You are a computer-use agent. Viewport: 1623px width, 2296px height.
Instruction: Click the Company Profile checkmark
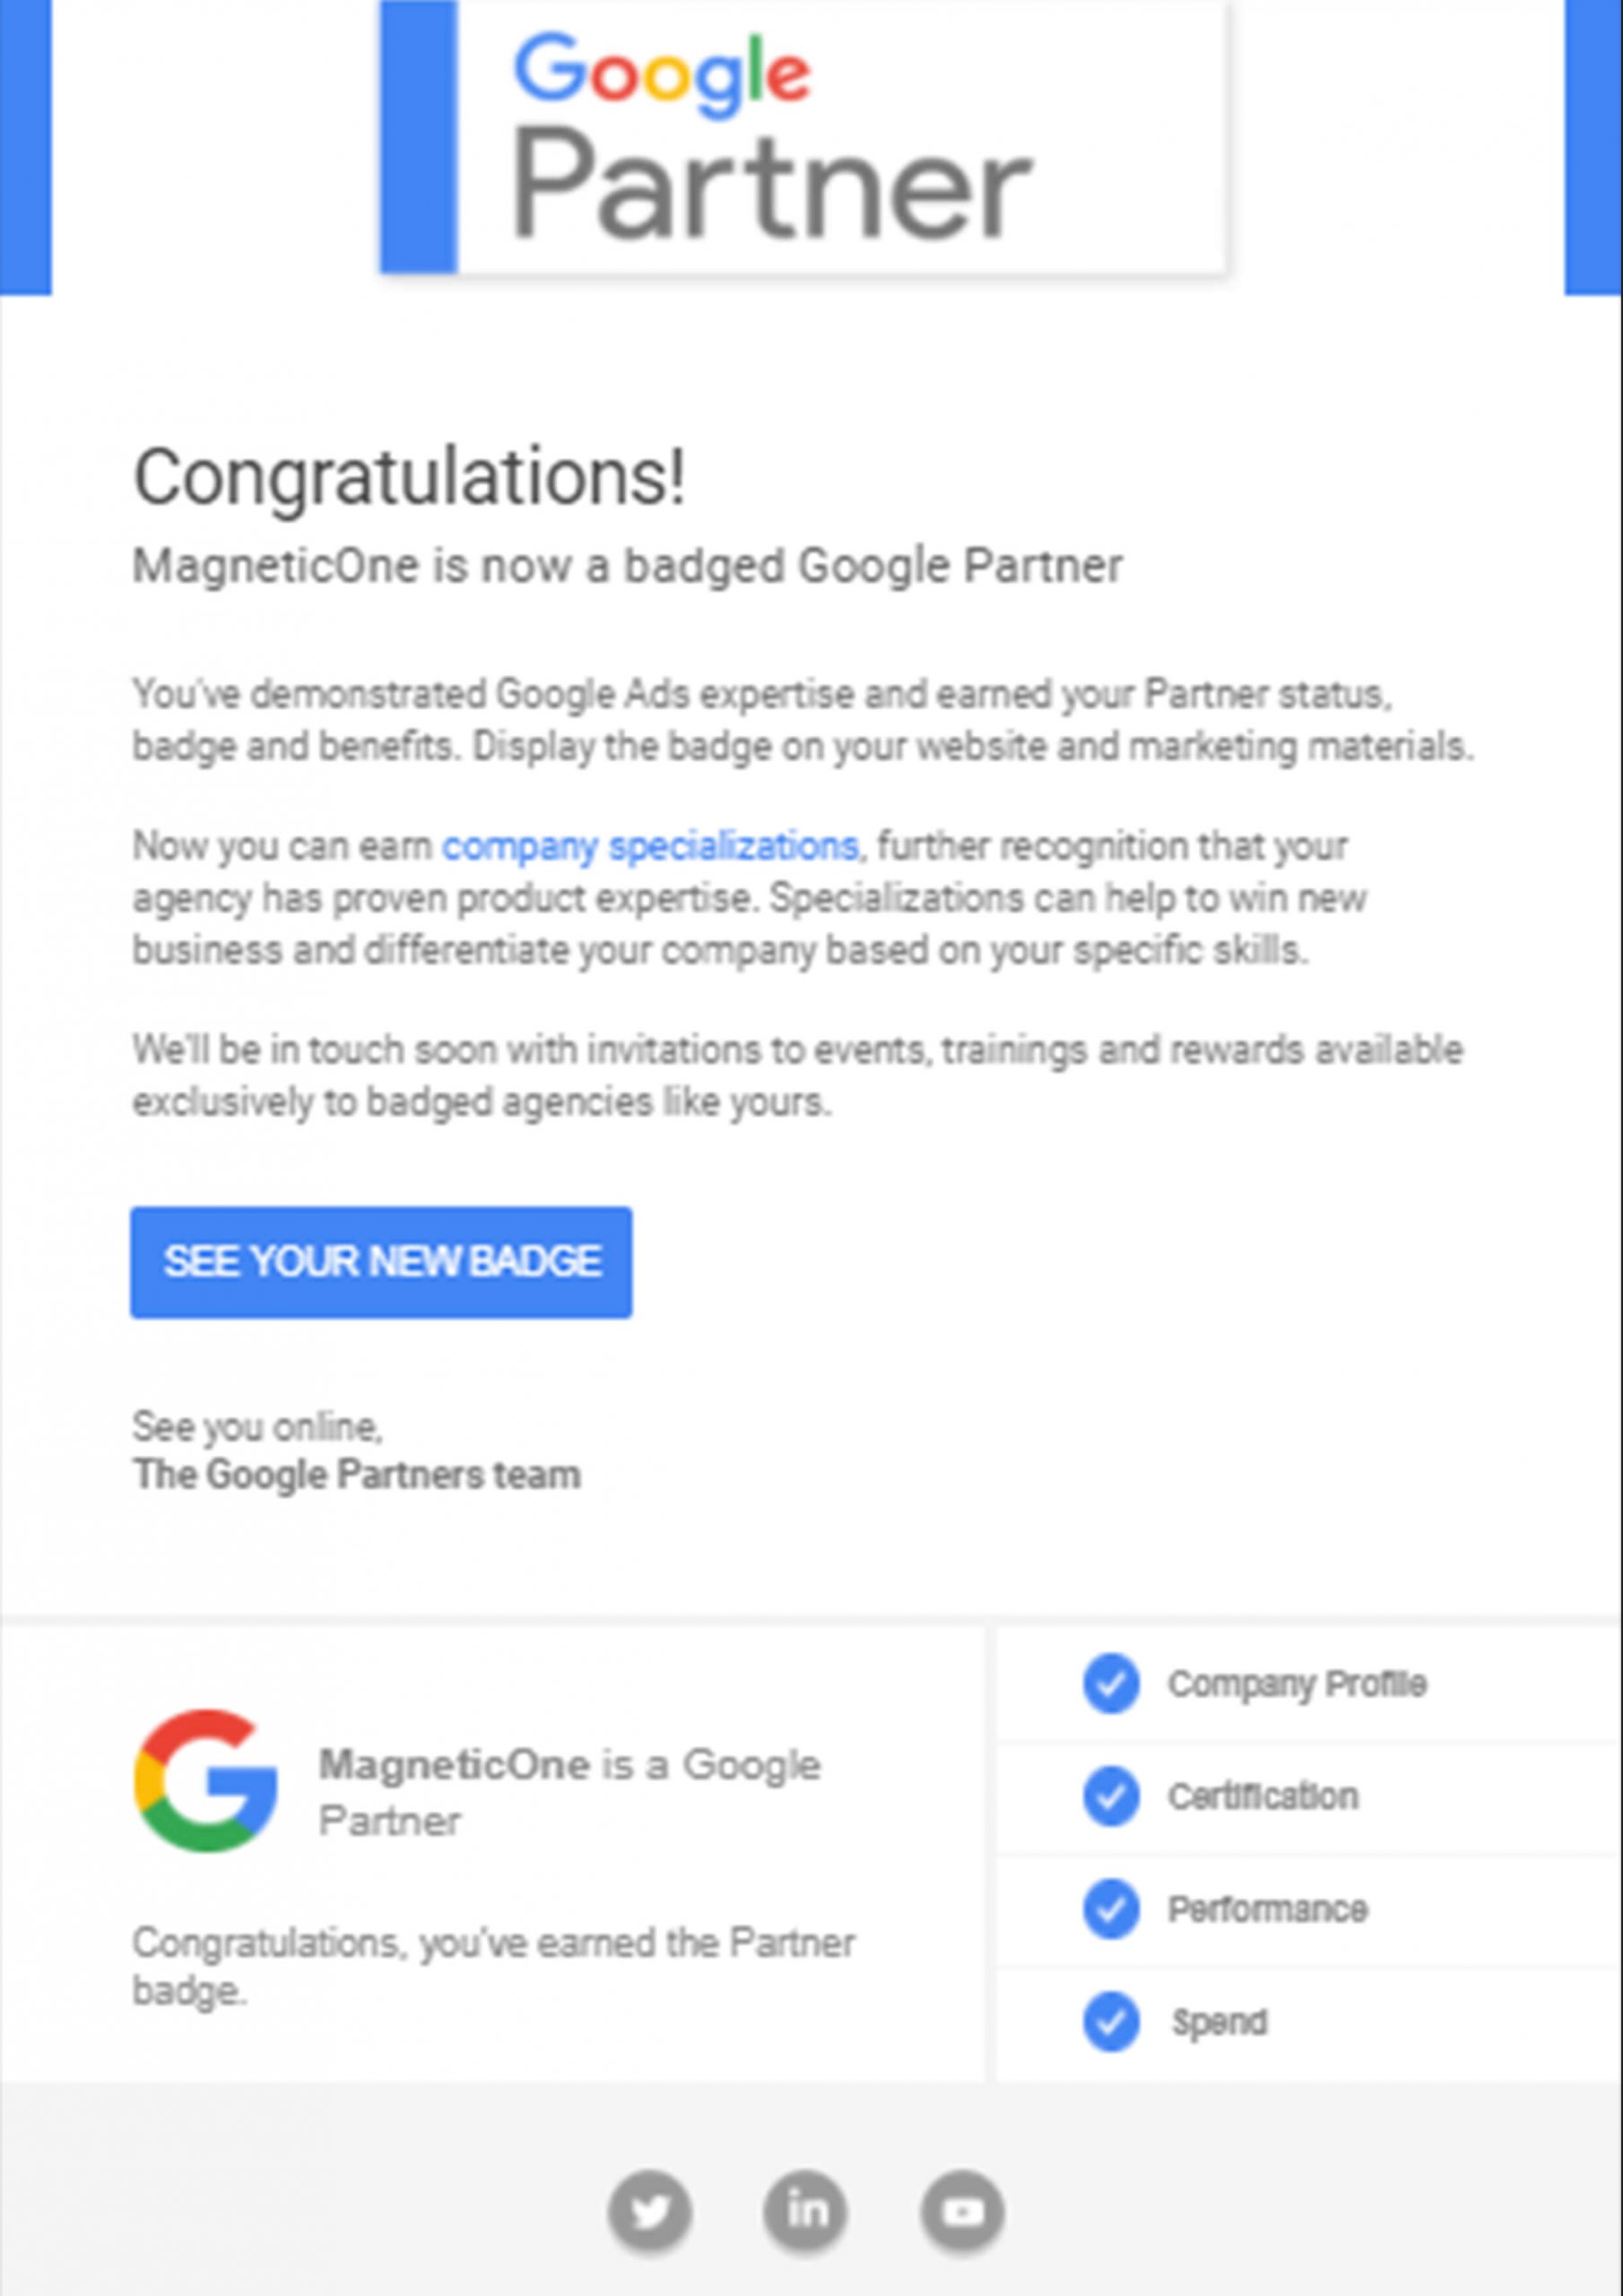[x=1110, y=1684]
